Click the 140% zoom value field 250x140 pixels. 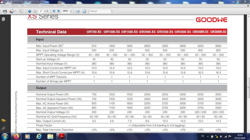[x=65, y=11]
